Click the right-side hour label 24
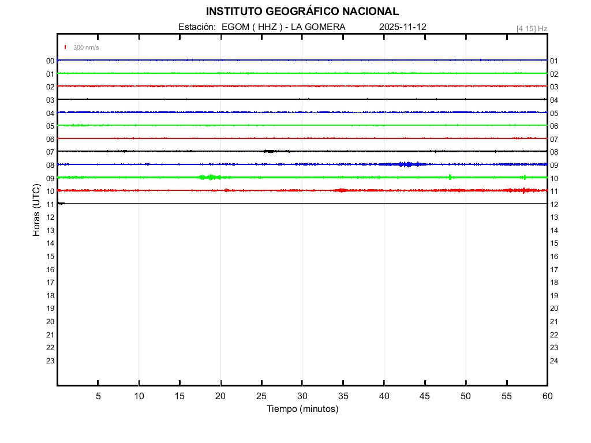Screen dimensions: 591x443 tap(554, 361)
